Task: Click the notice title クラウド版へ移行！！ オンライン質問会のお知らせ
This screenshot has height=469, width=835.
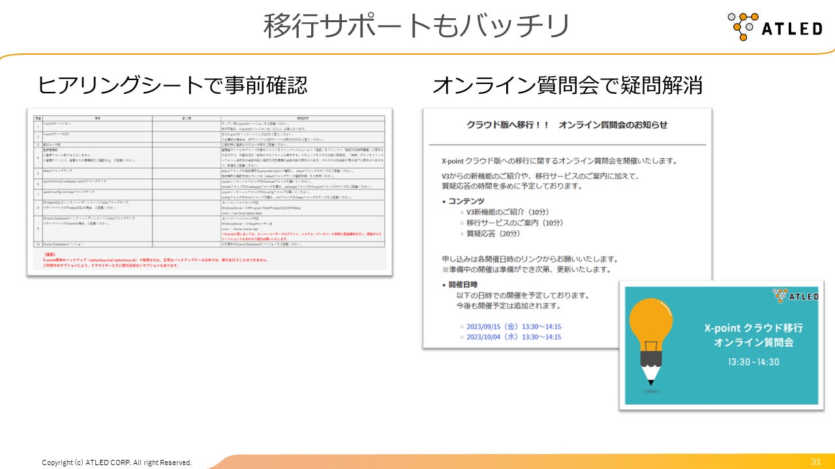Action: pos(568,124)
